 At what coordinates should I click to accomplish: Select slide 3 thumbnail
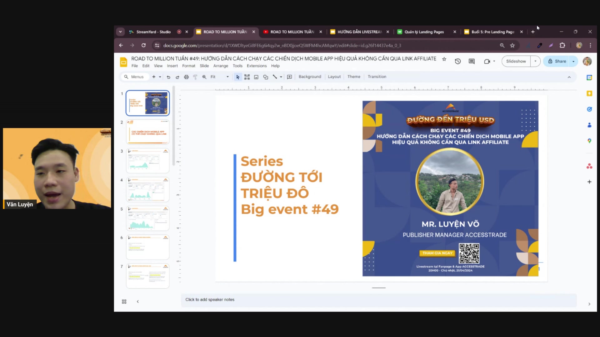pos(147,161)
